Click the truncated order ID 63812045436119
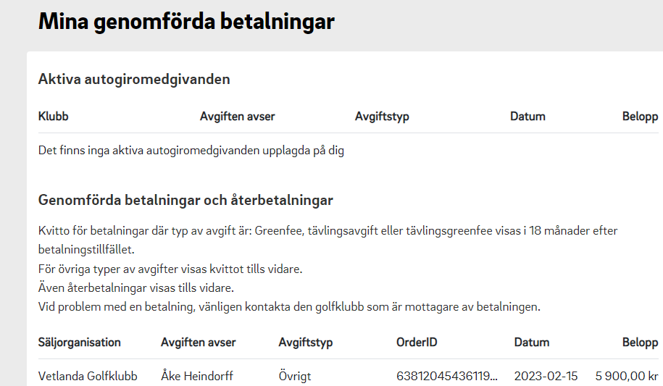This screenshot has width=663, height=386. point(447,376)
